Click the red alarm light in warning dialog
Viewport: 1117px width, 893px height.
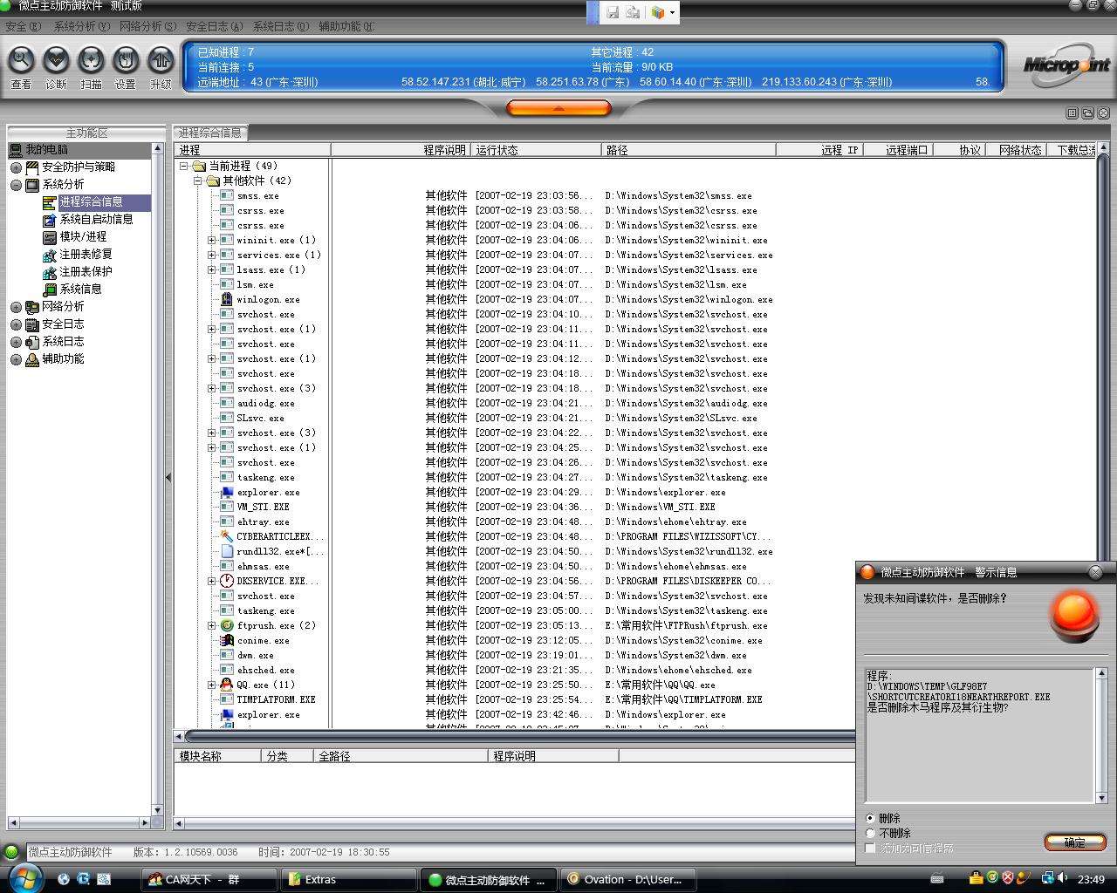point(1074,615)
